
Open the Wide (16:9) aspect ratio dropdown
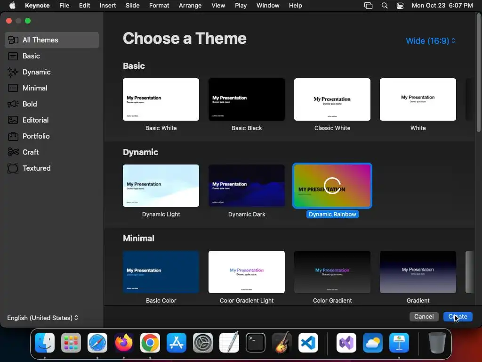pos(430,41)
